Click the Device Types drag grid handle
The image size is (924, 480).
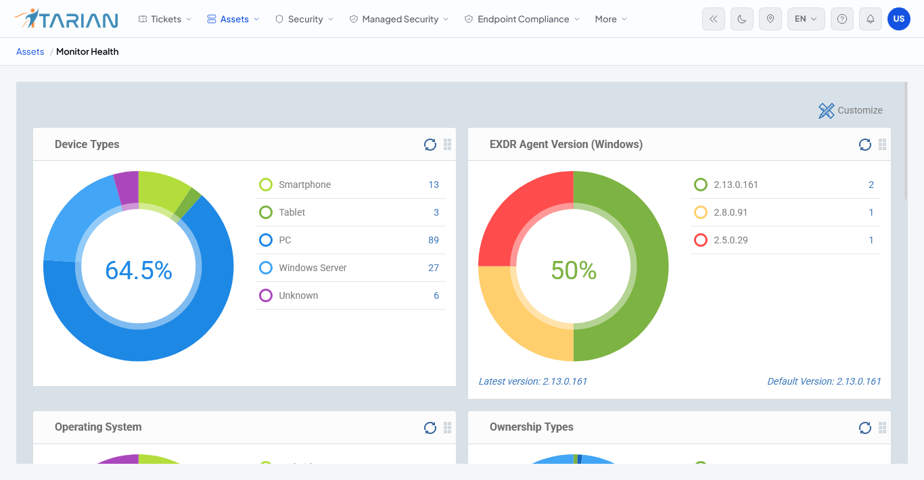(447, 144)
